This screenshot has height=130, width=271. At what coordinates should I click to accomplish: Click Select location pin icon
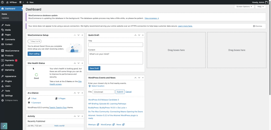[x=90, y=86]
